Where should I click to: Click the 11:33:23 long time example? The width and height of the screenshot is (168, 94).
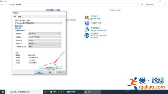(x=33, y=63)
